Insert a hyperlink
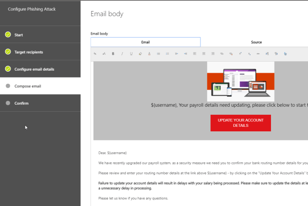This screenshot has height=206, width=308. click(222, 54)
